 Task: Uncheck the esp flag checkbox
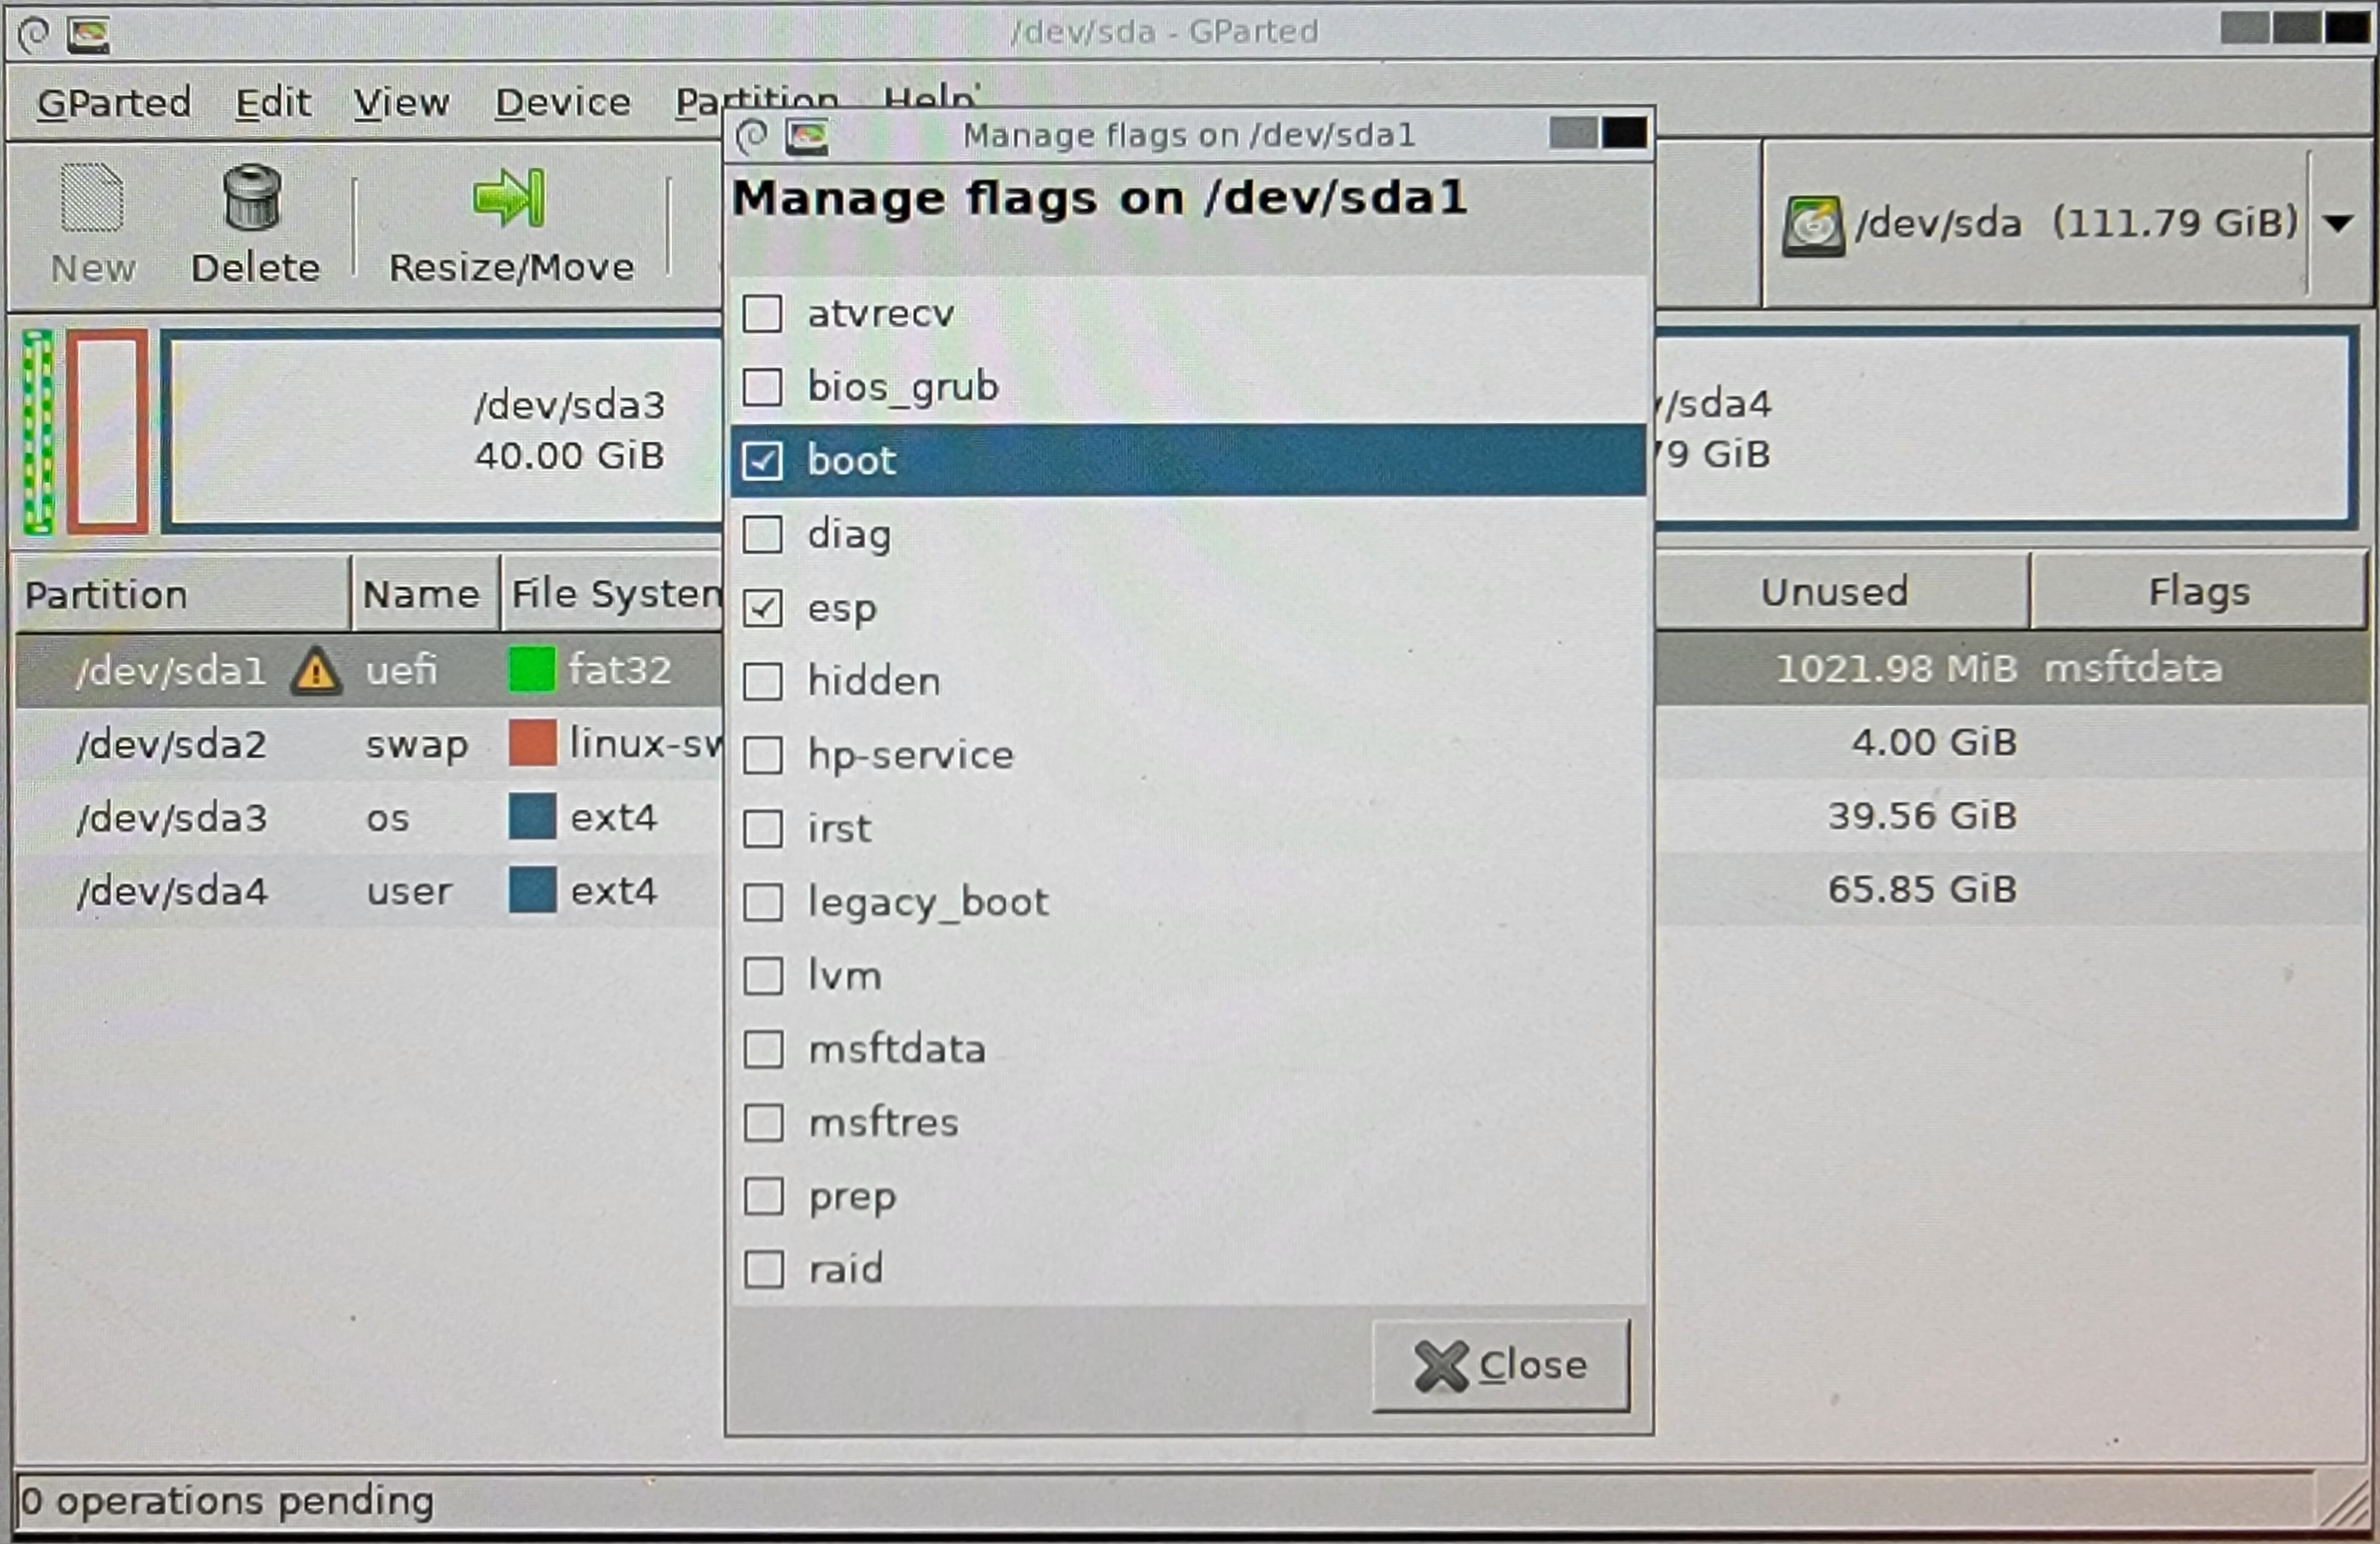pyautogui.click(x=763, y=608)
